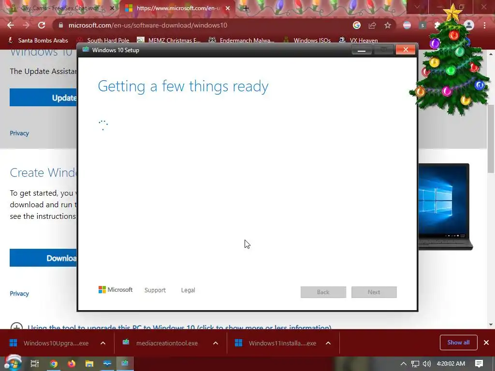495x371 pixels.
Task: Open network icon in system tray
Action: click(x=415, y=364)
